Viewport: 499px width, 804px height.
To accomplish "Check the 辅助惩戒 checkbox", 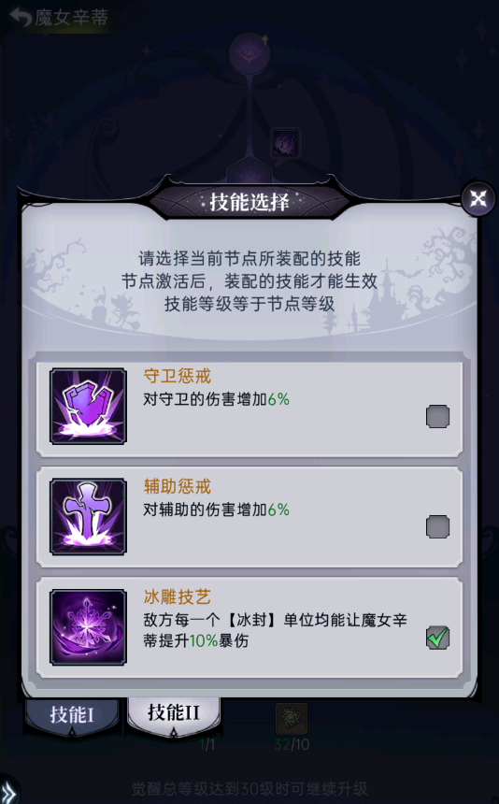I will pyautogui.click(x=437, y=526).
